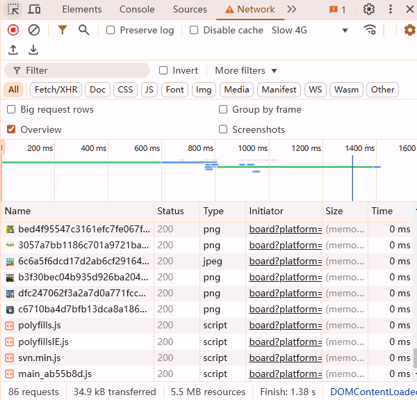The image size is (417, 400).
Task: Filter by WS type
Action: point(316,90)
